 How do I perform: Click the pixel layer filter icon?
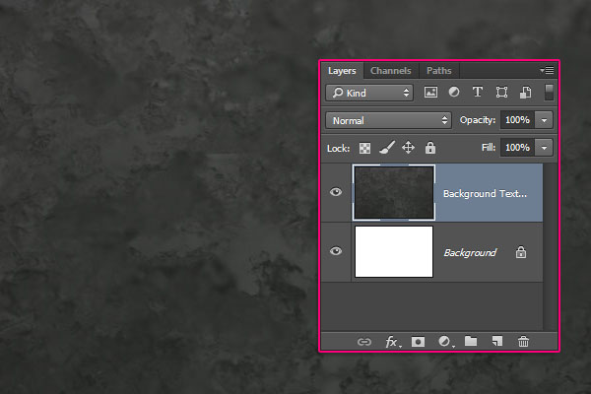tap(430, 93)
